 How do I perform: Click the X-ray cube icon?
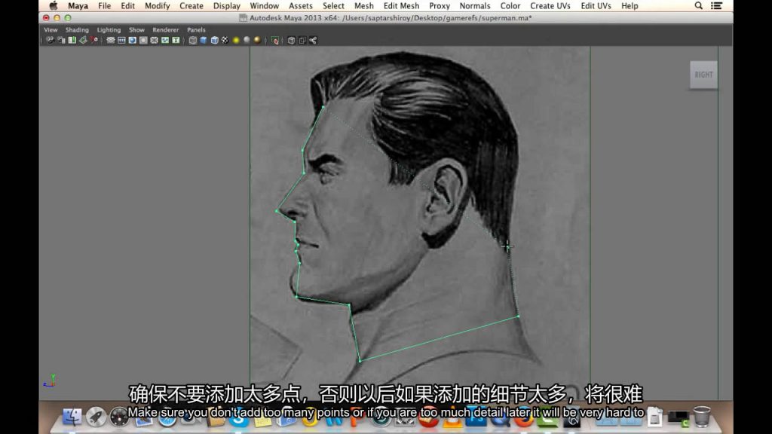click(292, 41)
